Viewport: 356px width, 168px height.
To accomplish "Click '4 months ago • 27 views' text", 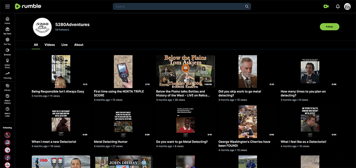I will coord(108,146).
